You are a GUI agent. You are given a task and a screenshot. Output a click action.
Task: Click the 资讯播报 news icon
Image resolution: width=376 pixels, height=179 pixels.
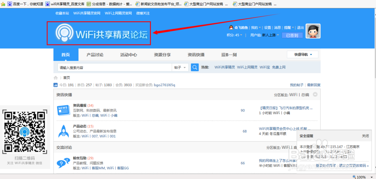click(x=63, y=110)
